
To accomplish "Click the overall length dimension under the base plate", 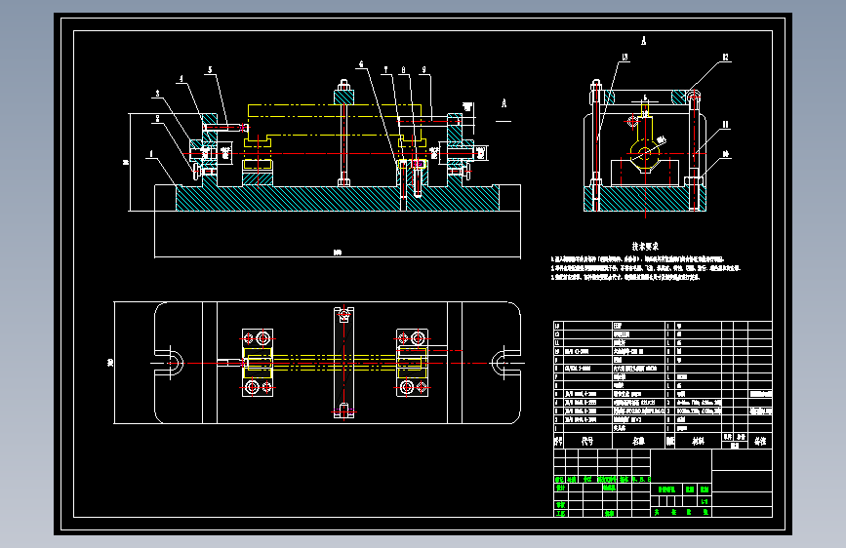I will point(338,253).
